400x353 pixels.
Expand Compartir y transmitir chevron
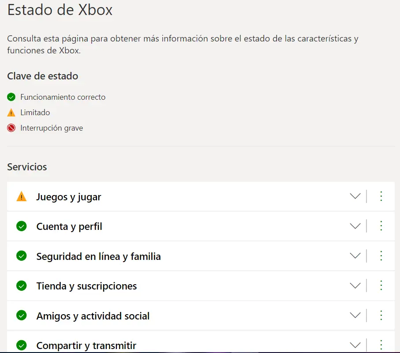tap(355, 345)
